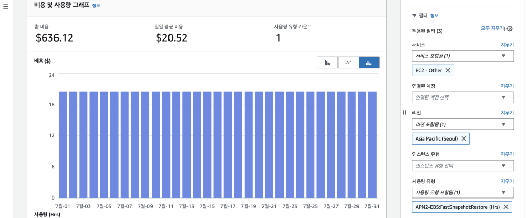526x218 pixels.
Task: Click the 7월-31 bar in chart
Action: [x=372, y=145]
